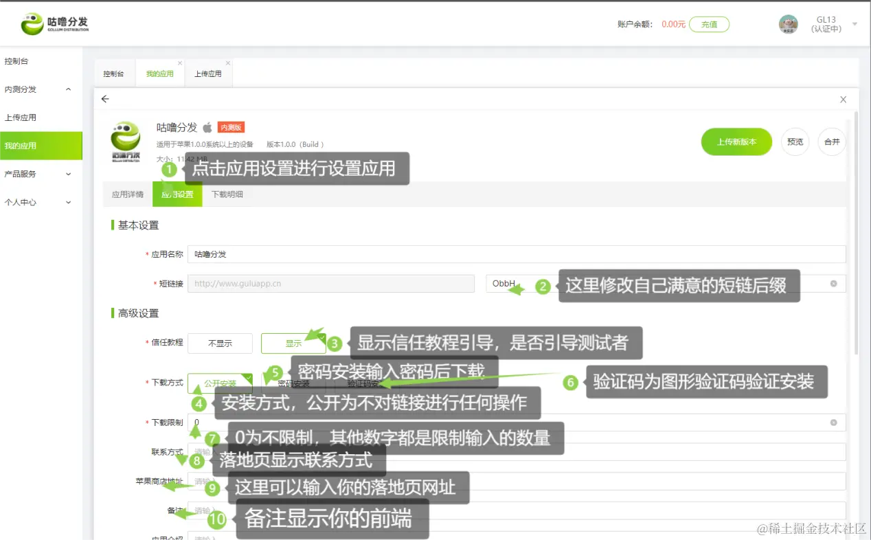Select 不显示 for 信任教程

click(220, 343)
